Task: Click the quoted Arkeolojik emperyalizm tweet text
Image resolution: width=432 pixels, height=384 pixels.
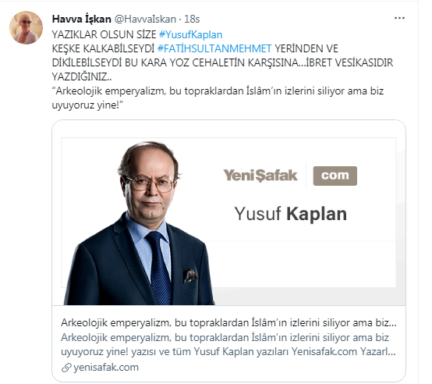Action: (x=218, y=98)
